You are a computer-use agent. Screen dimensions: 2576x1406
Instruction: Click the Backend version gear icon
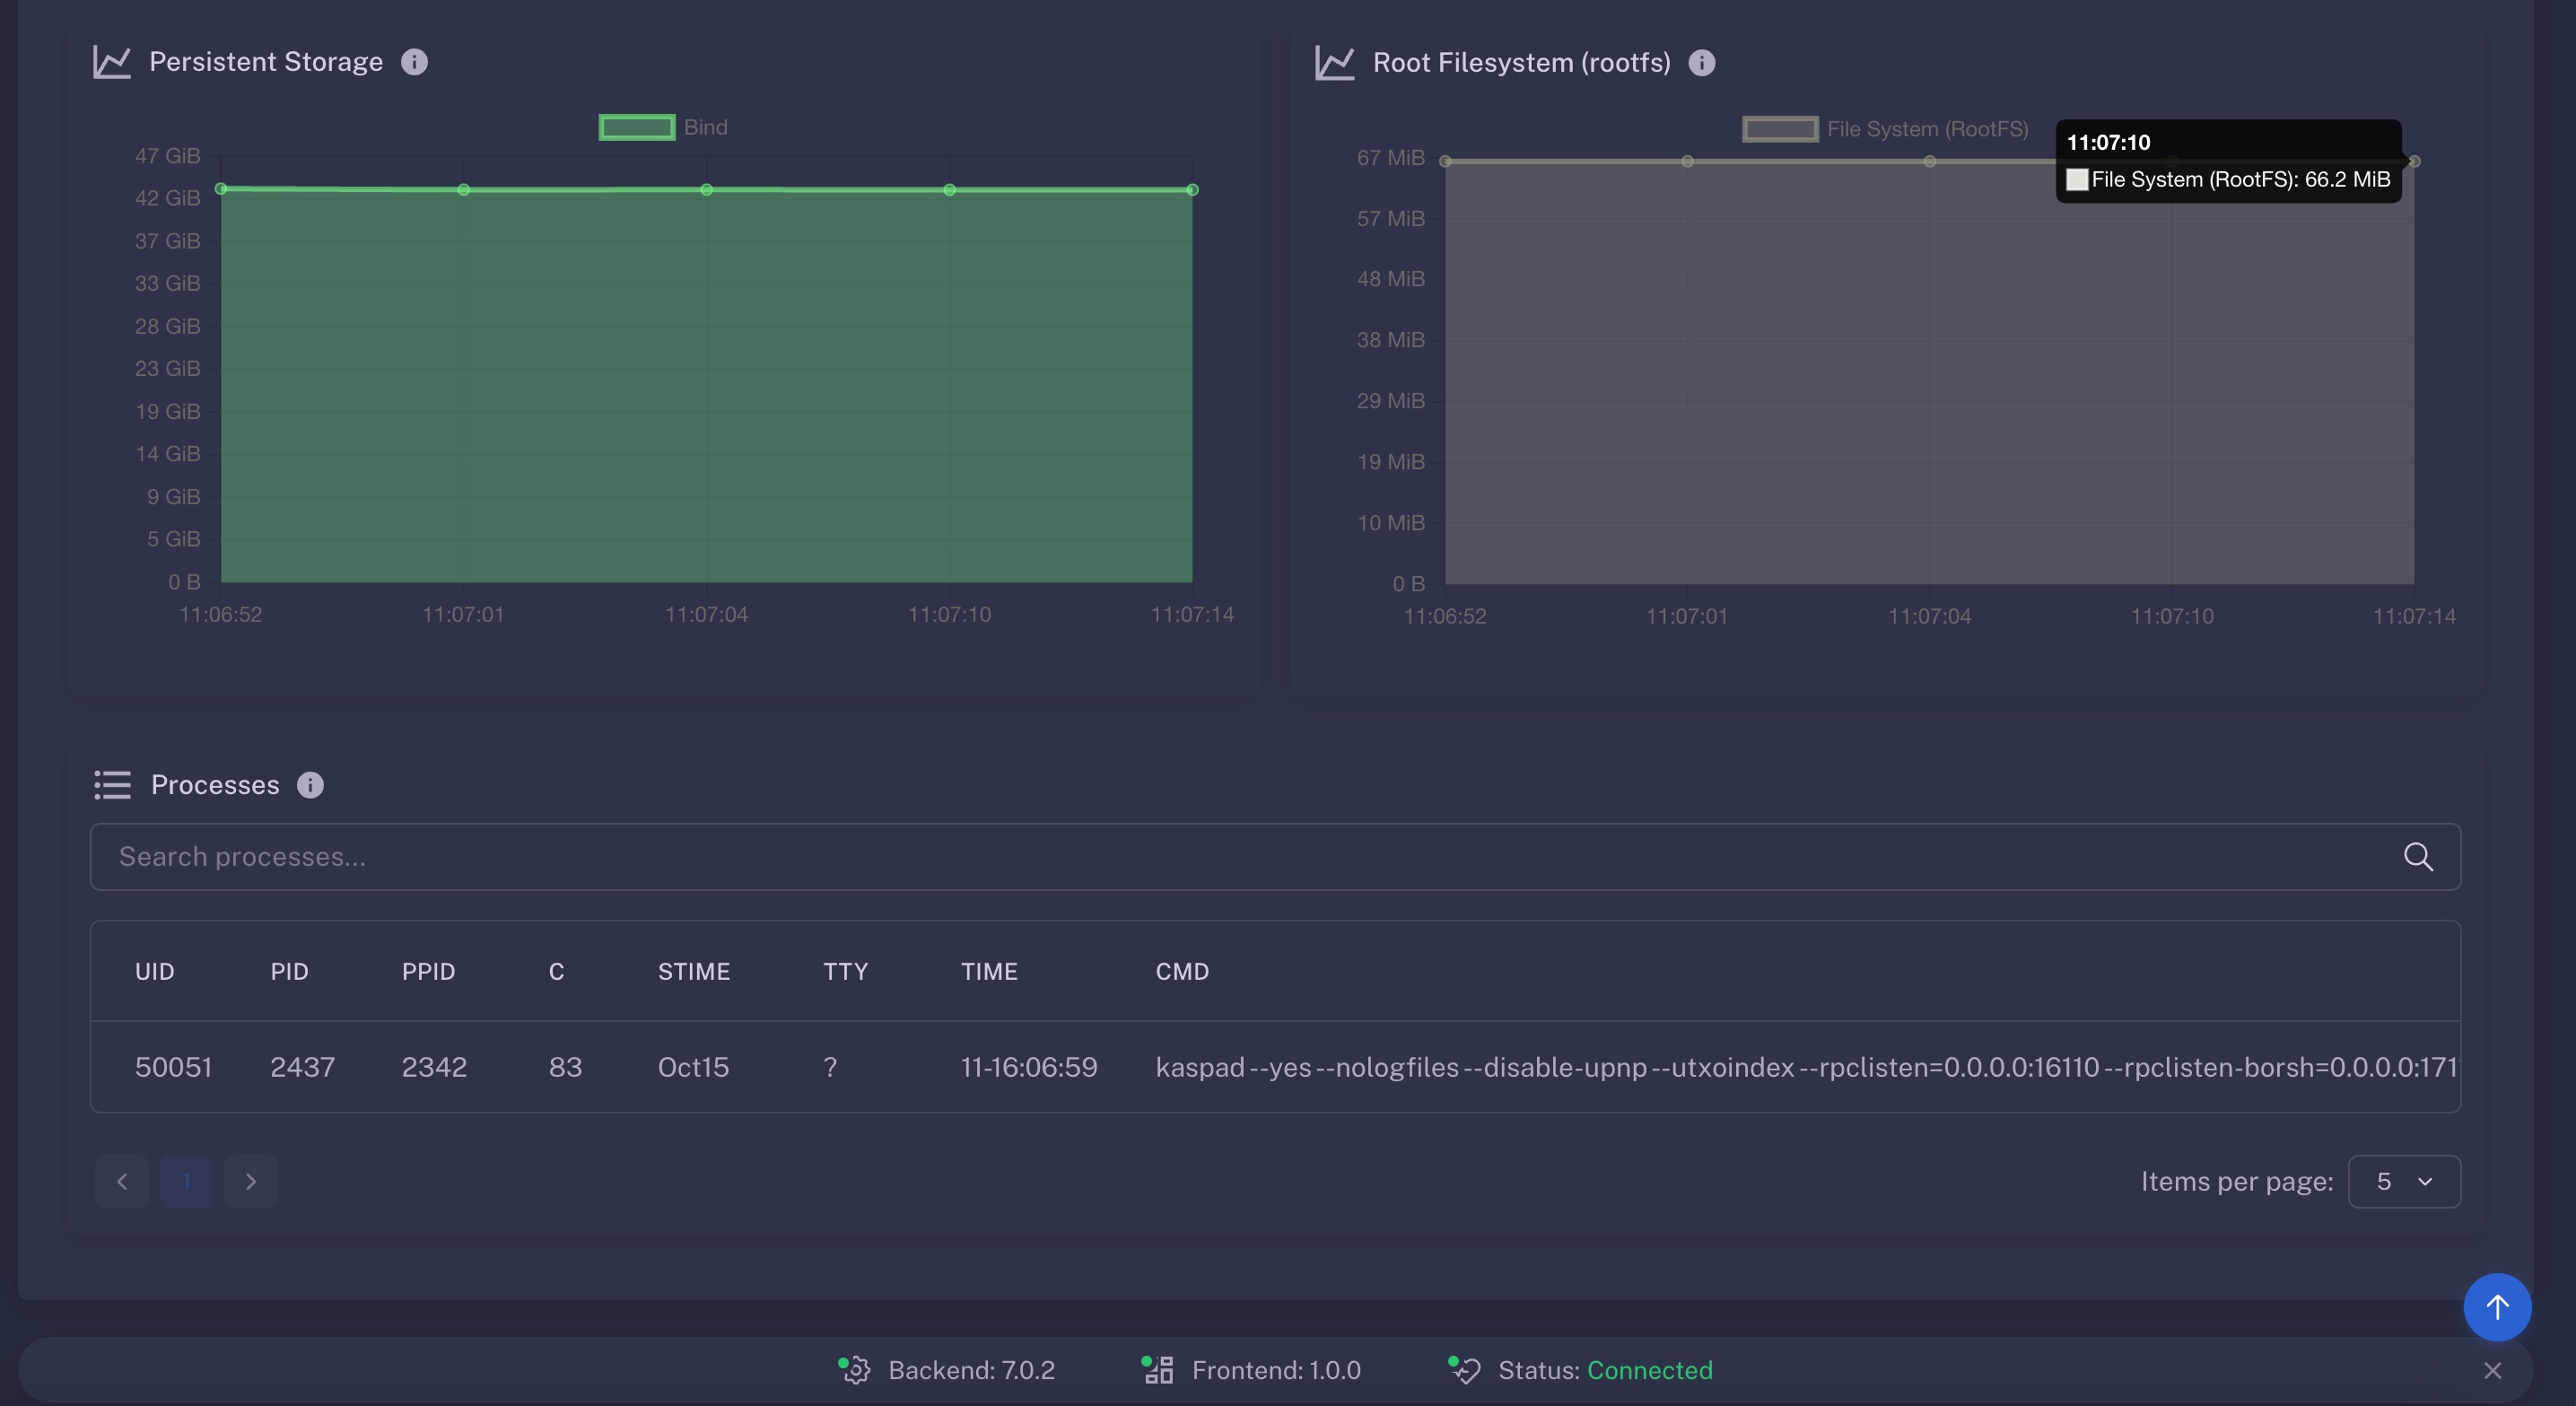click(854, 1370)
